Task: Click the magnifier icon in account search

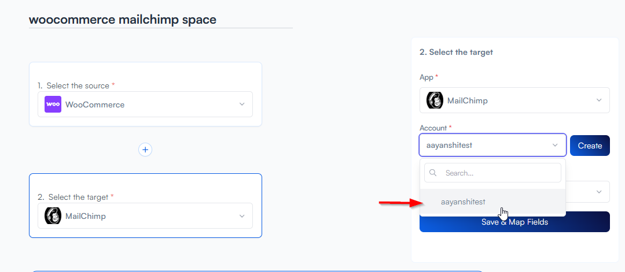Action: [x=433, y=173]
